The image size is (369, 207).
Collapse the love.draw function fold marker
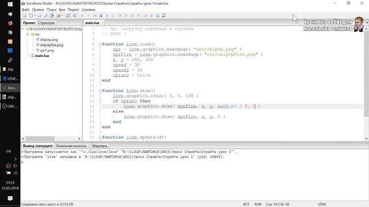[x=100, y=91]
